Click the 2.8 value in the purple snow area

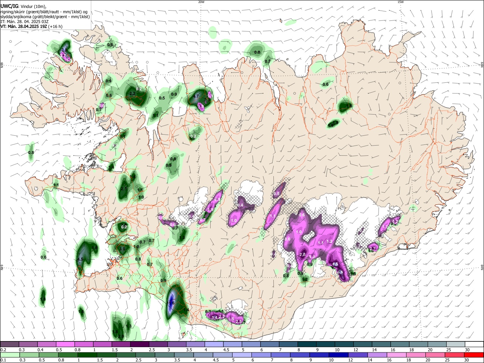tap(302, 255)
